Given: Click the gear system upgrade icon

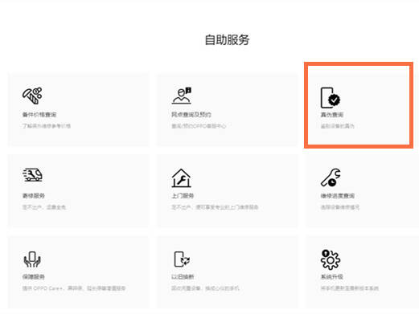Looking at the screenshot, I should pyautogui.click(x=331, y=259).
